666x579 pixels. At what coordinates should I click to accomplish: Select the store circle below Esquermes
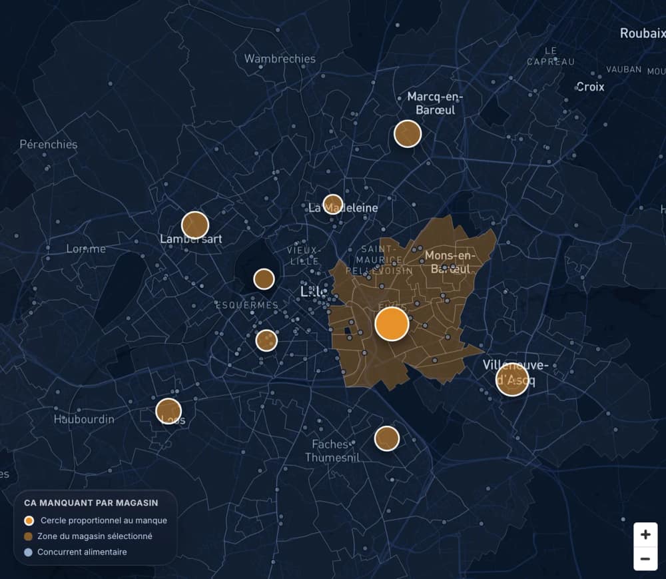(266, 340)
